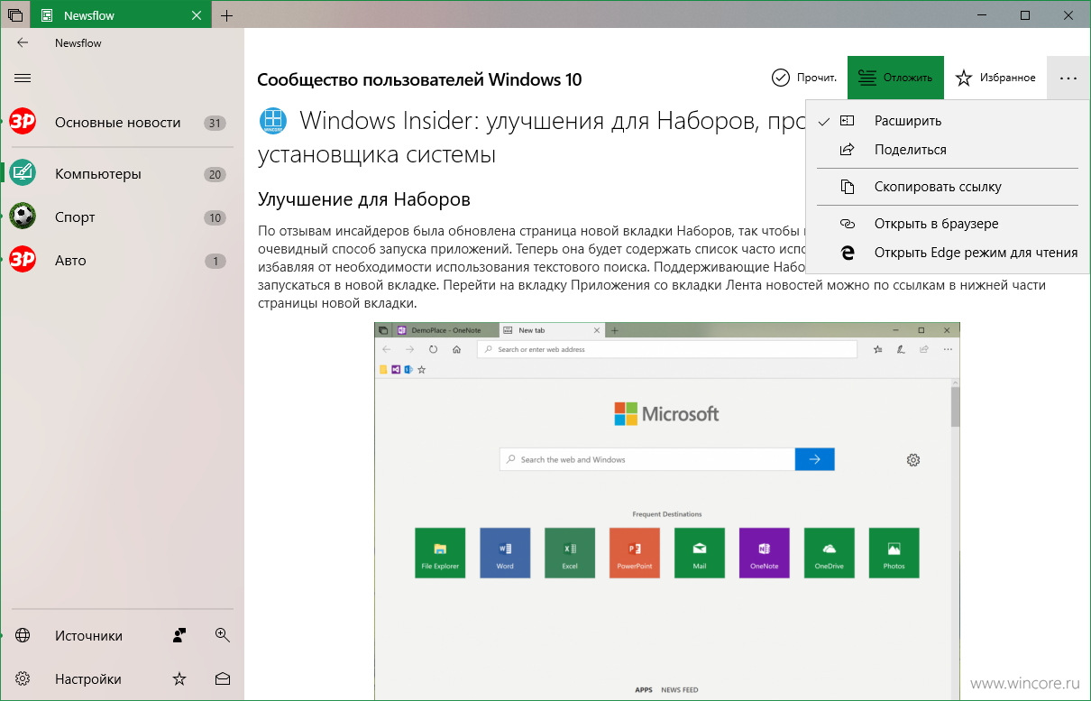Open the three-dots more menu
The width and height of the screenshot is (1091, 701).
[1068, 78]
